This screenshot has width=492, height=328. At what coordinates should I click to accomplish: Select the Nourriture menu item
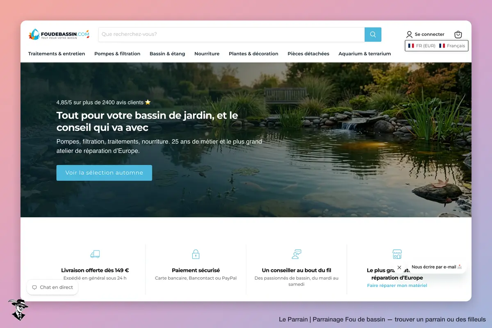[207, 54]
